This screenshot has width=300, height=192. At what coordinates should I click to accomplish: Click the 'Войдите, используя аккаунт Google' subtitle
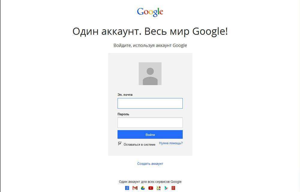point(150,46)
